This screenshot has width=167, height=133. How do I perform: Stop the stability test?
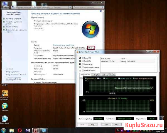(93, 125)
